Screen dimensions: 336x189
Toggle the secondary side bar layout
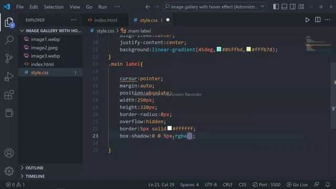pos(292,7)
